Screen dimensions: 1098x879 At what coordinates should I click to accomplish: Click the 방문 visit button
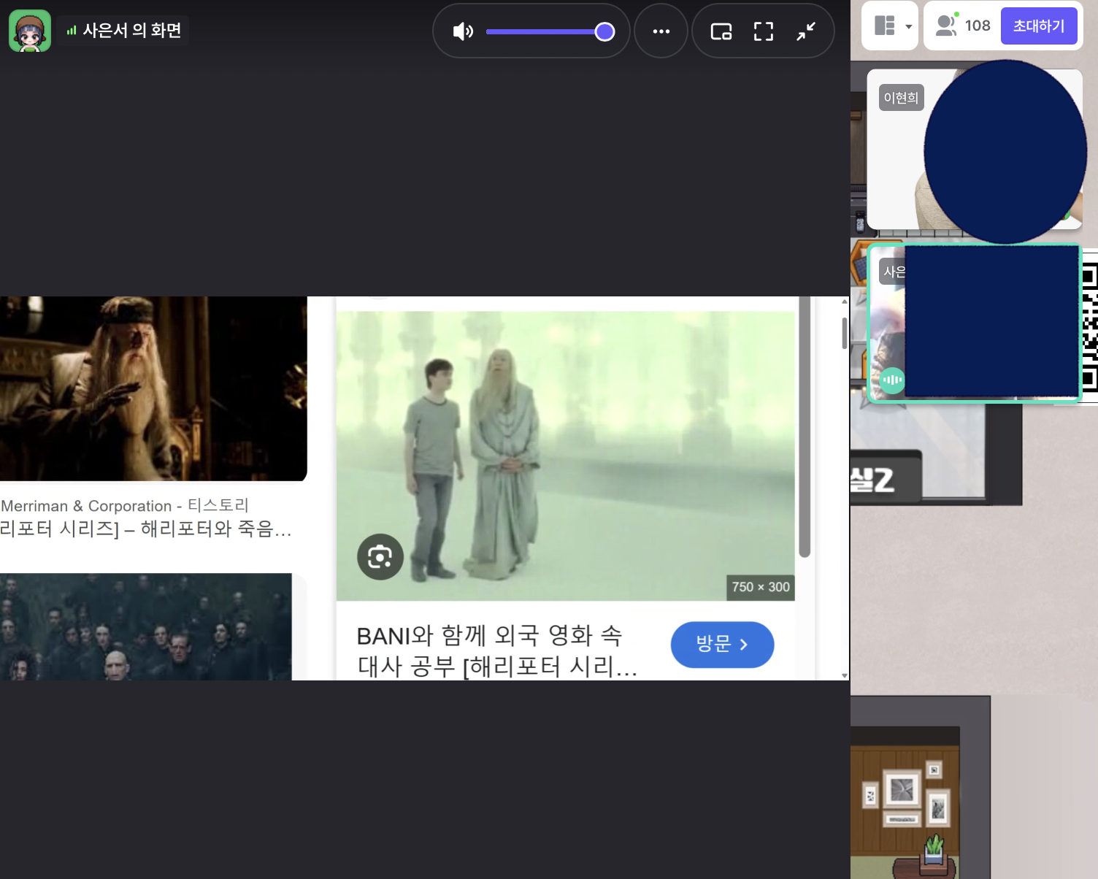tap(722, 645)
